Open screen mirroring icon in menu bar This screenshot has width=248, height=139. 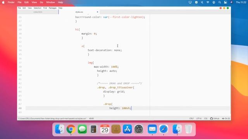(190, 2)
